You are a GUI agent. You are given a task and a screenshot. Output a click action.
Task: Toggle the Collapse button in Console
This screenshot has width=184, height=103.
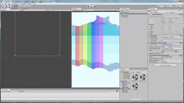[x=8, y=91]
